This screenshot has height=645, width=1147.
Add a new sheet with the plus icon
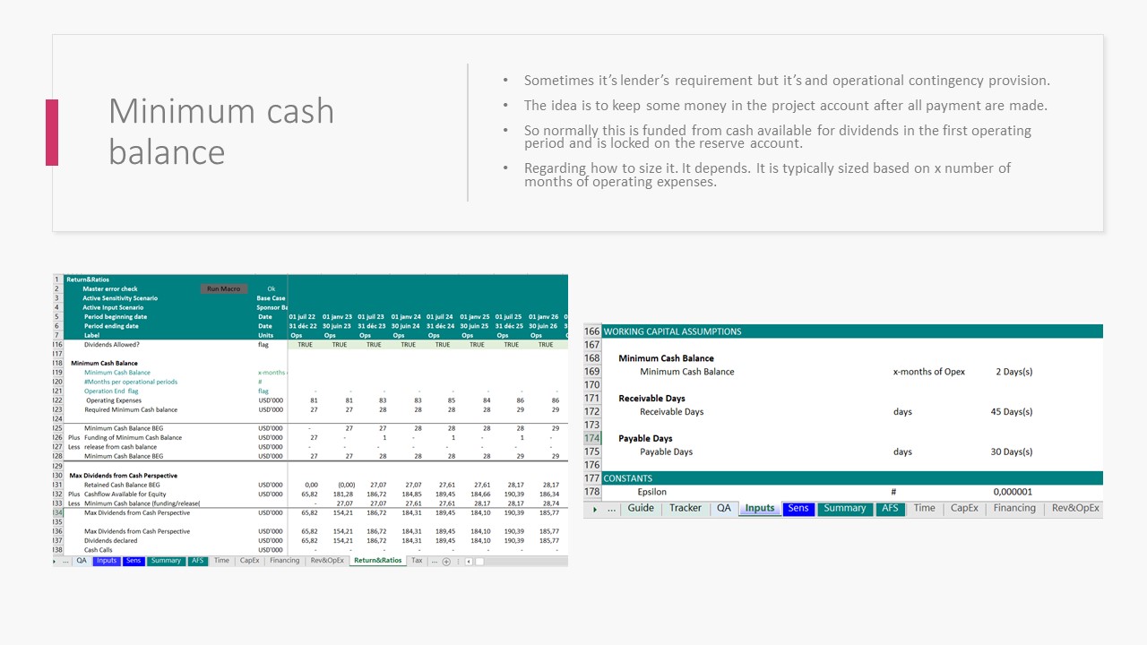tap(447, 561)
